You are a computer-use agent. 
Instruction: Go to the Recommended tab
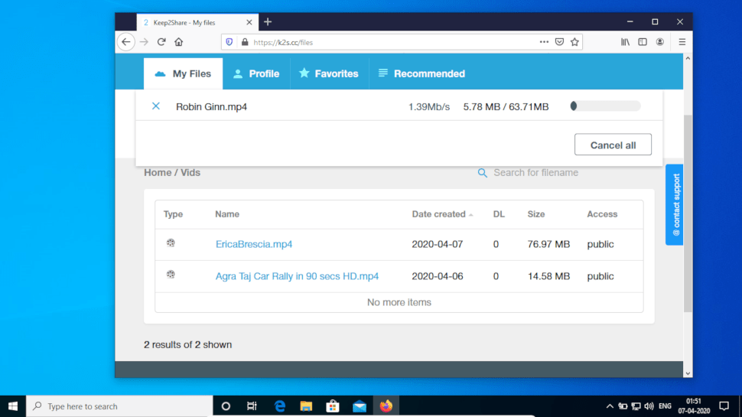click(x=421, y=74)
